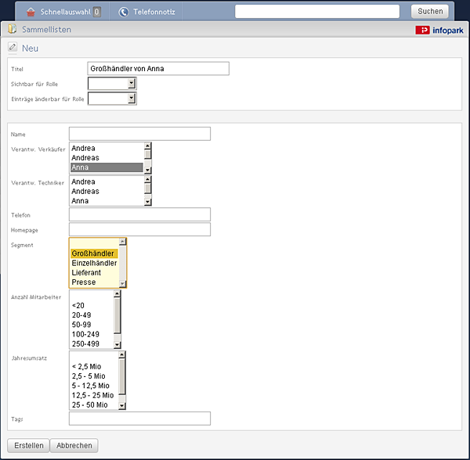Click down arrow of Anzahl Mitarbeiter scrollbar

coord(117,345)
